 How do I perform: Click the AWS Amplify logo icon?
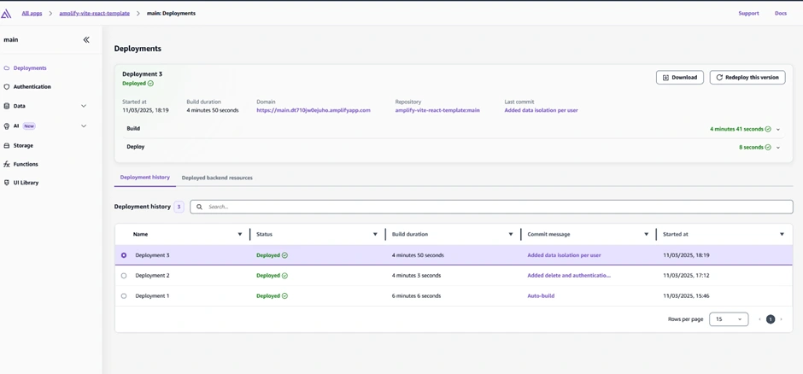(6, 14)
